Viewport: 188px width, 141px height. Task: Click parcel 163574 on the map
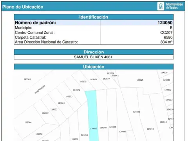click(x=76, y=90)
